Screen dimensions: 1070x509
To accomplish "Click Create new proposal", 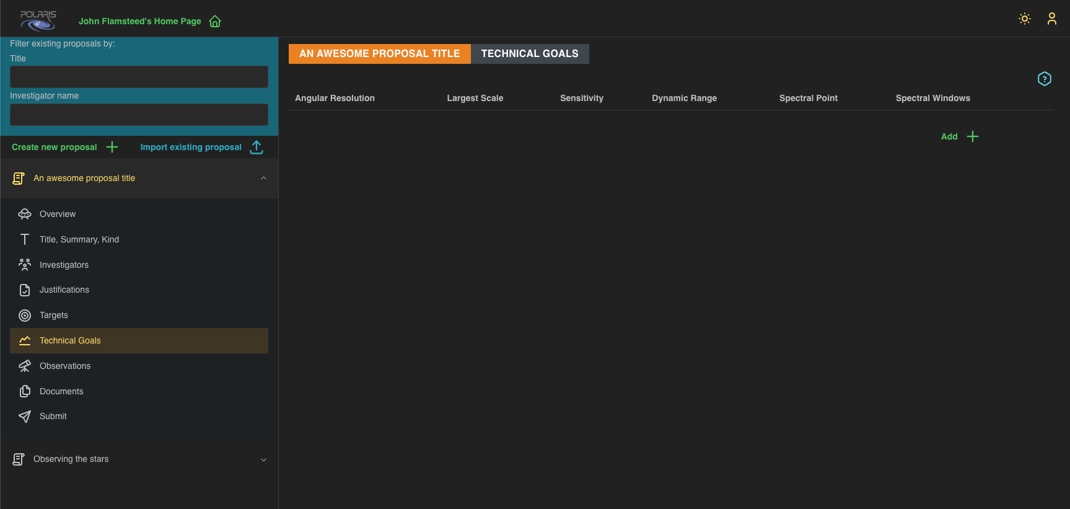I will click(x=55, y=147).
